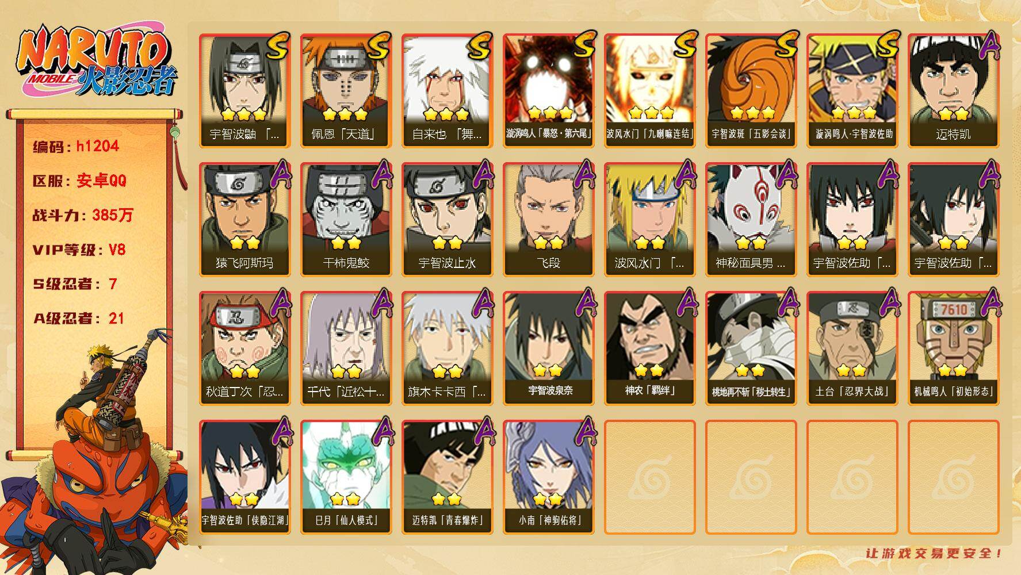
Task: Click the A rank badge on 迈特凯 card
Action: (x=988, y=45)
